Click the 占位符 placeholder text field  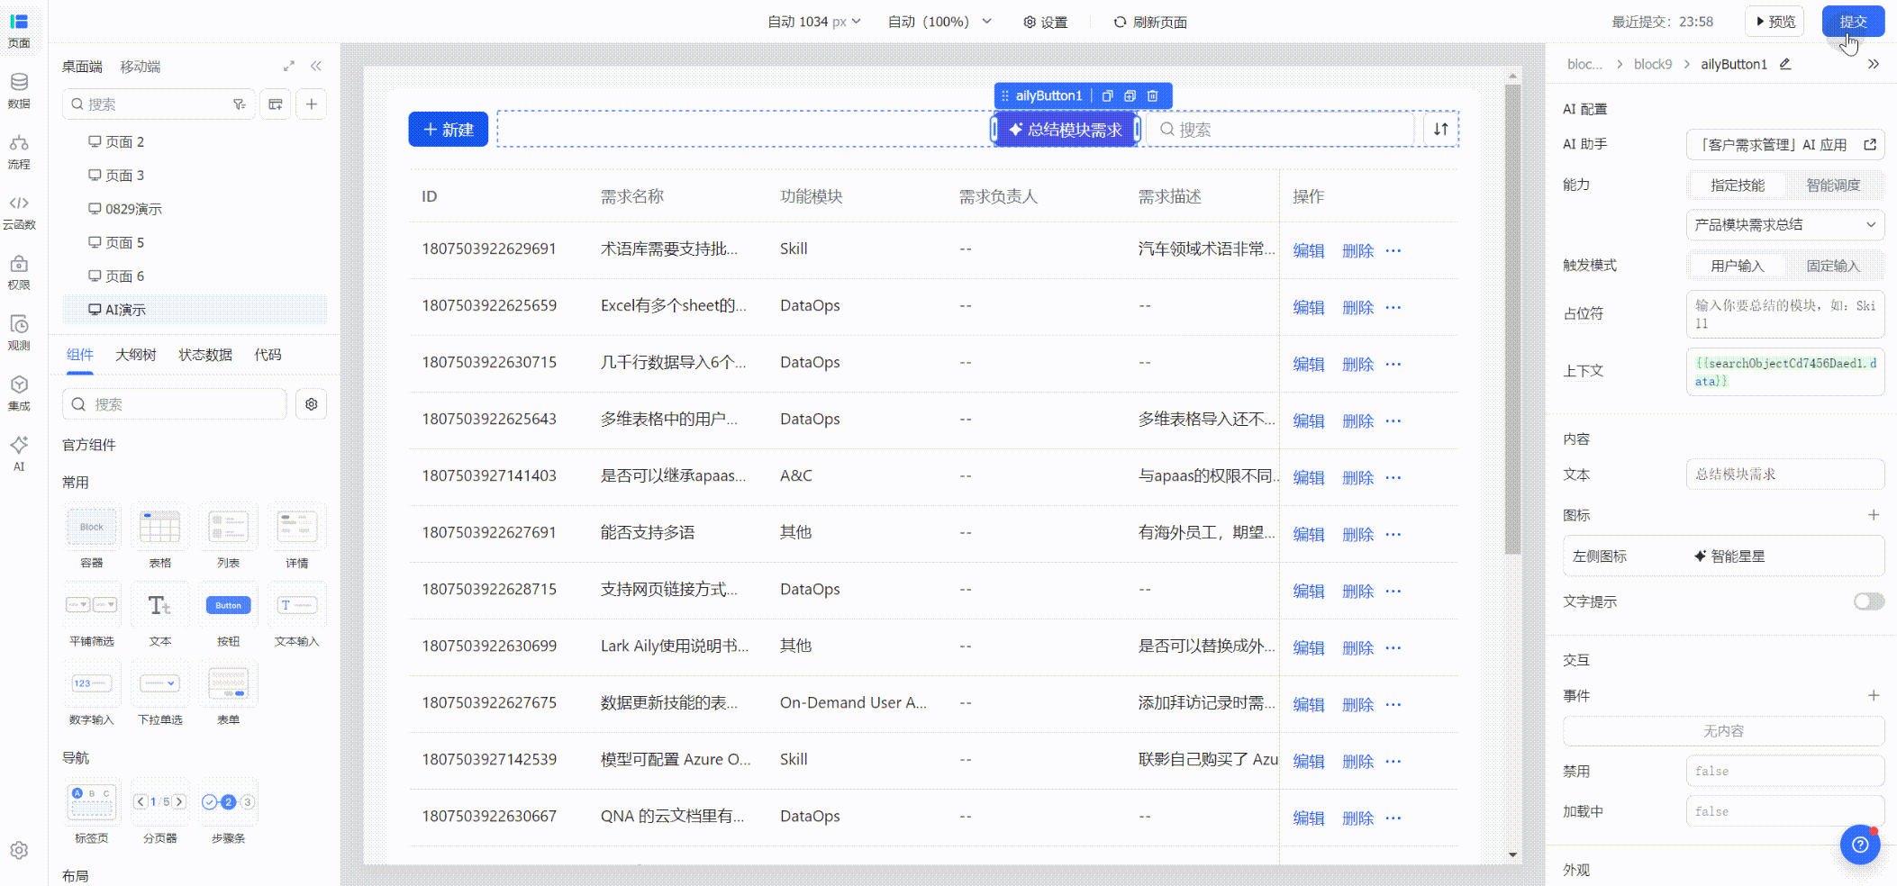click(x=1785, y=314)
